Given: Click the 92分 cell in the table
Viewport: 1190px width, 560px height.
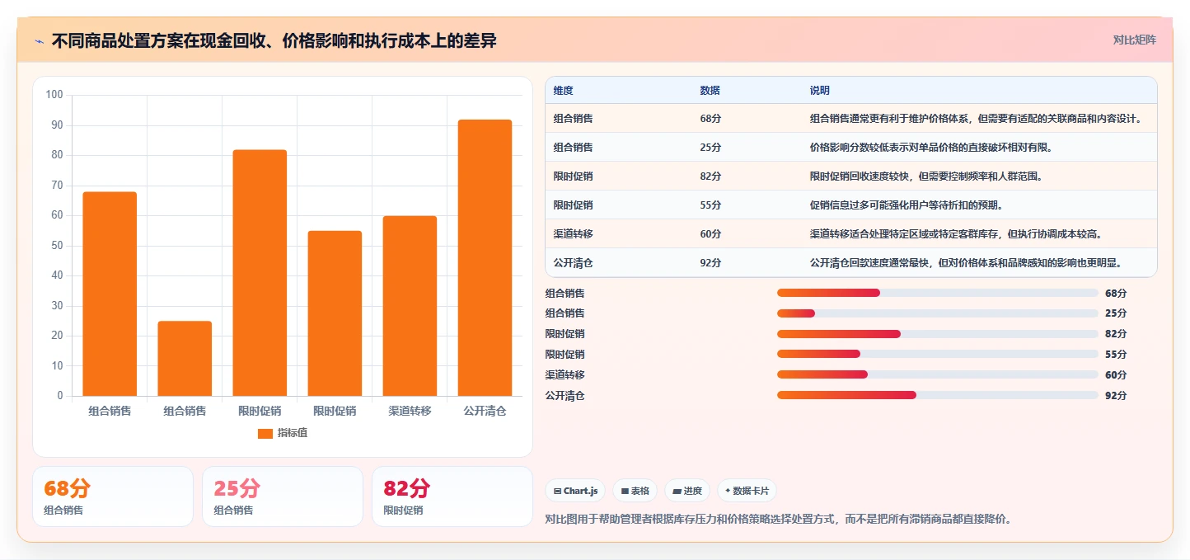Looking at the screenshot, I should 710,263.
